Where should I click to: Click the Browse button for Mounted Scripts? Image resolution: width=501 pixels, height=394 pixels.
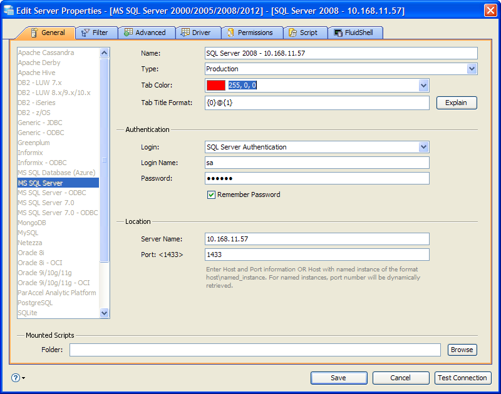coord(462,350)
